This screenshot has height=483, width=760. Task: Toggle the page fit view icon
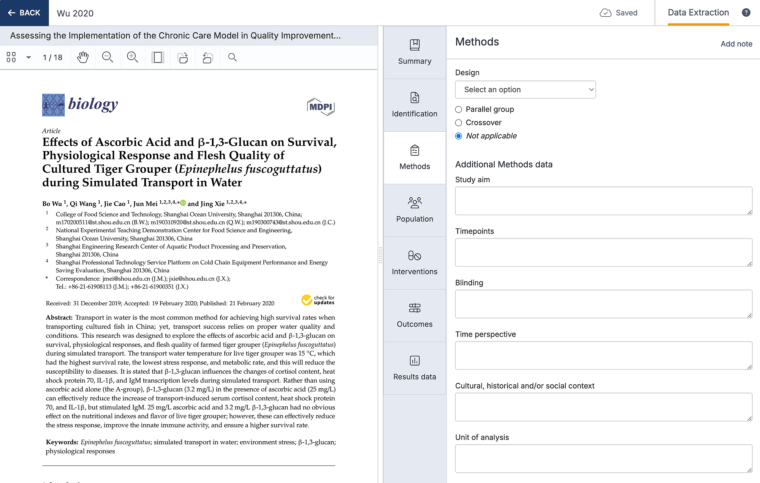coord(157,57)
